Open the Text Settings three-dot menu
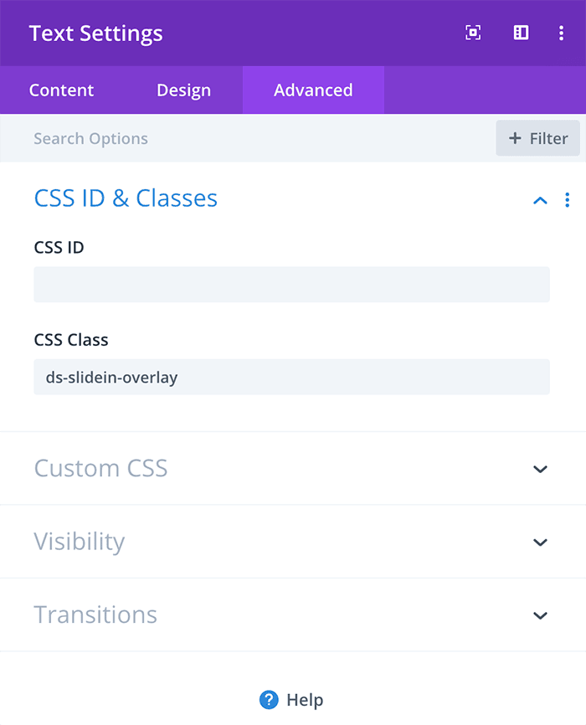 pyautogui.click(x=561, y=33)
